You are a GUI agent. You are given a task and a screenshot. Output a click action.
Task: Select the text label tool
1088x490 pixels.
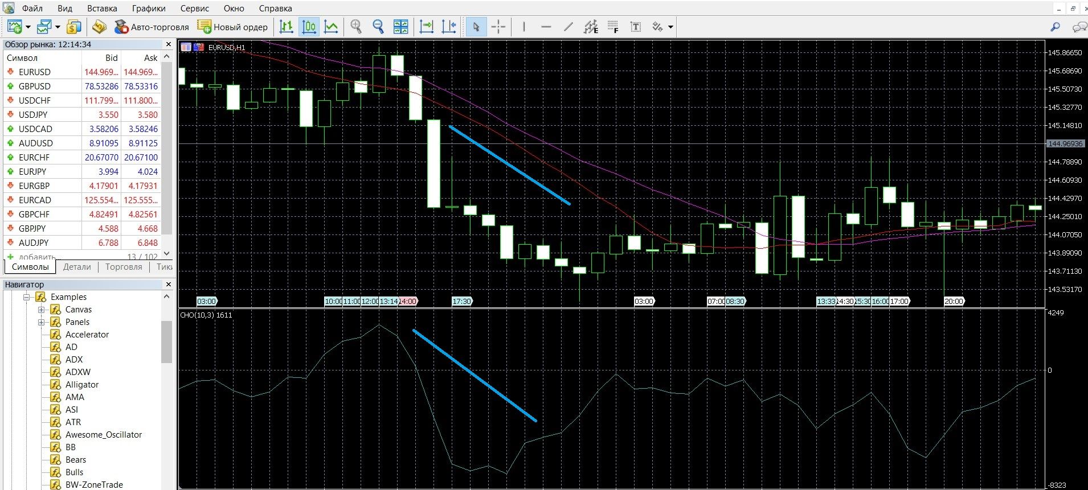(636, 27)
